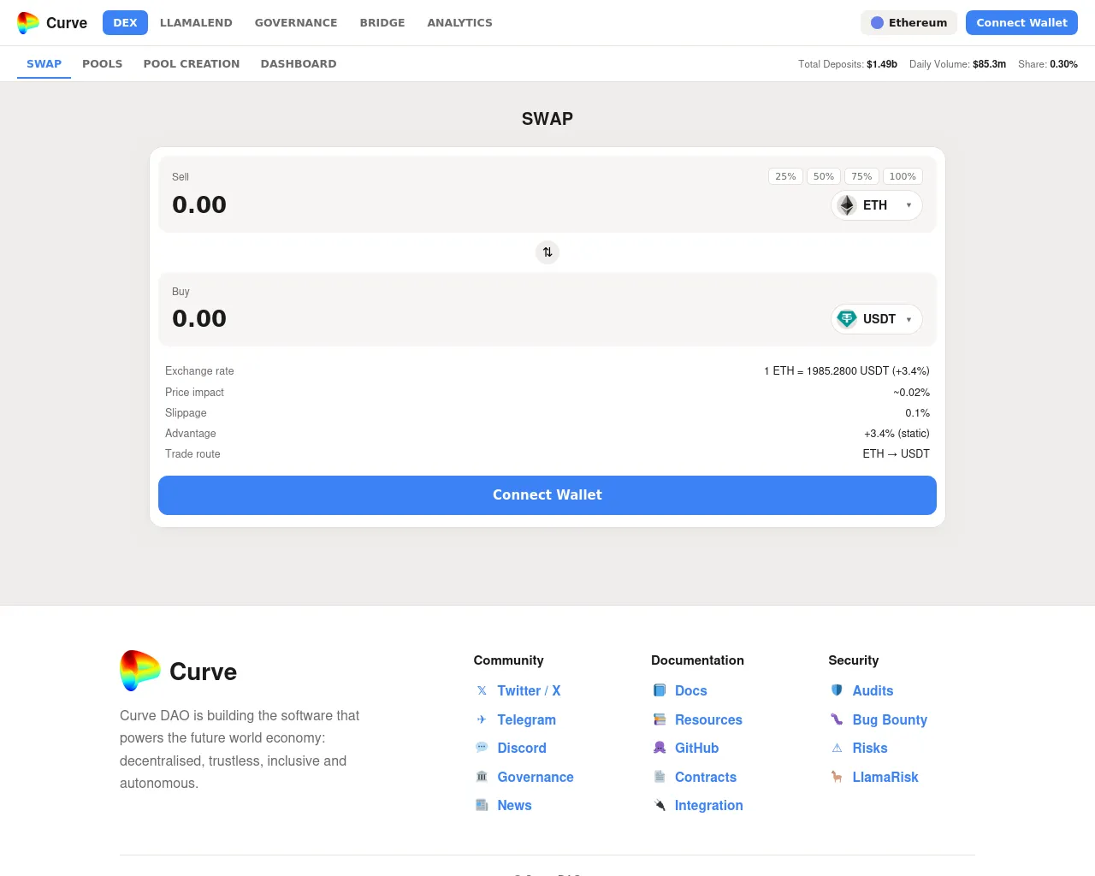Open the Twitter / X link
1095x876 pixels.
point(529,690)
